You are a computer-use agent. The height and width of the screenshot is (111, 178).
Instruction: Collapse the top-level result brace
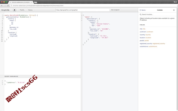point(82,15)
